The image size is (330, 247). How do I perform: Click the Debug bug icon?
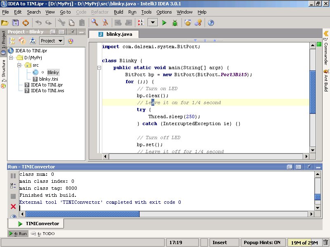point(174,23)
